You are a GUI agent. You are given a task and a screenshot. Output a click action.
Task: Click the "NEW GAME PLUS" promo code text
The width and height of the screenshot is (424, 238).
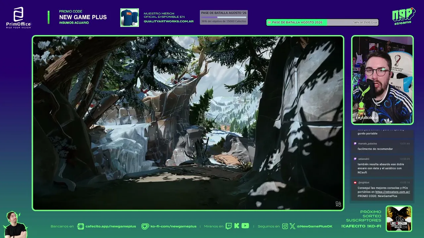83,17
